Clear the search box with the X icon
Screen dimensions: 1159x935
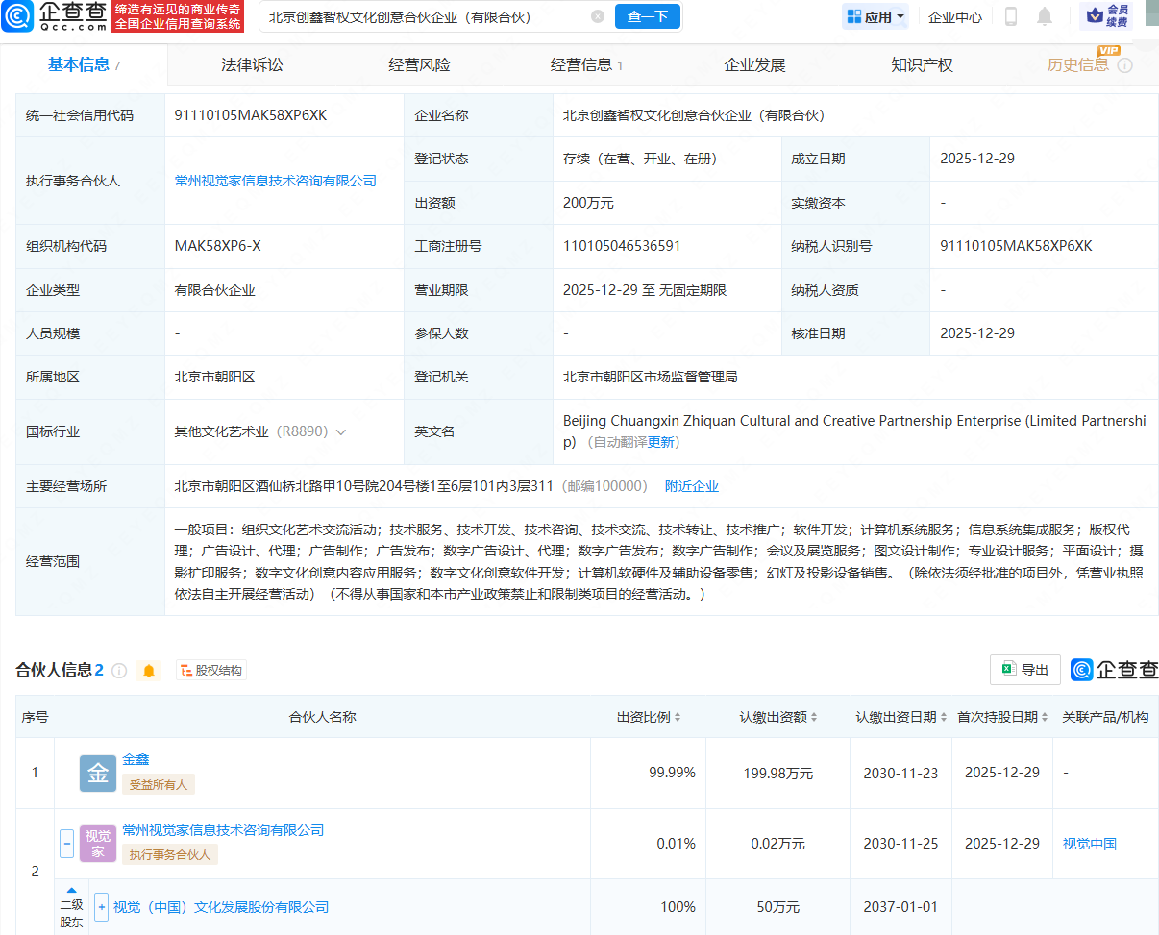pos(599,16)
